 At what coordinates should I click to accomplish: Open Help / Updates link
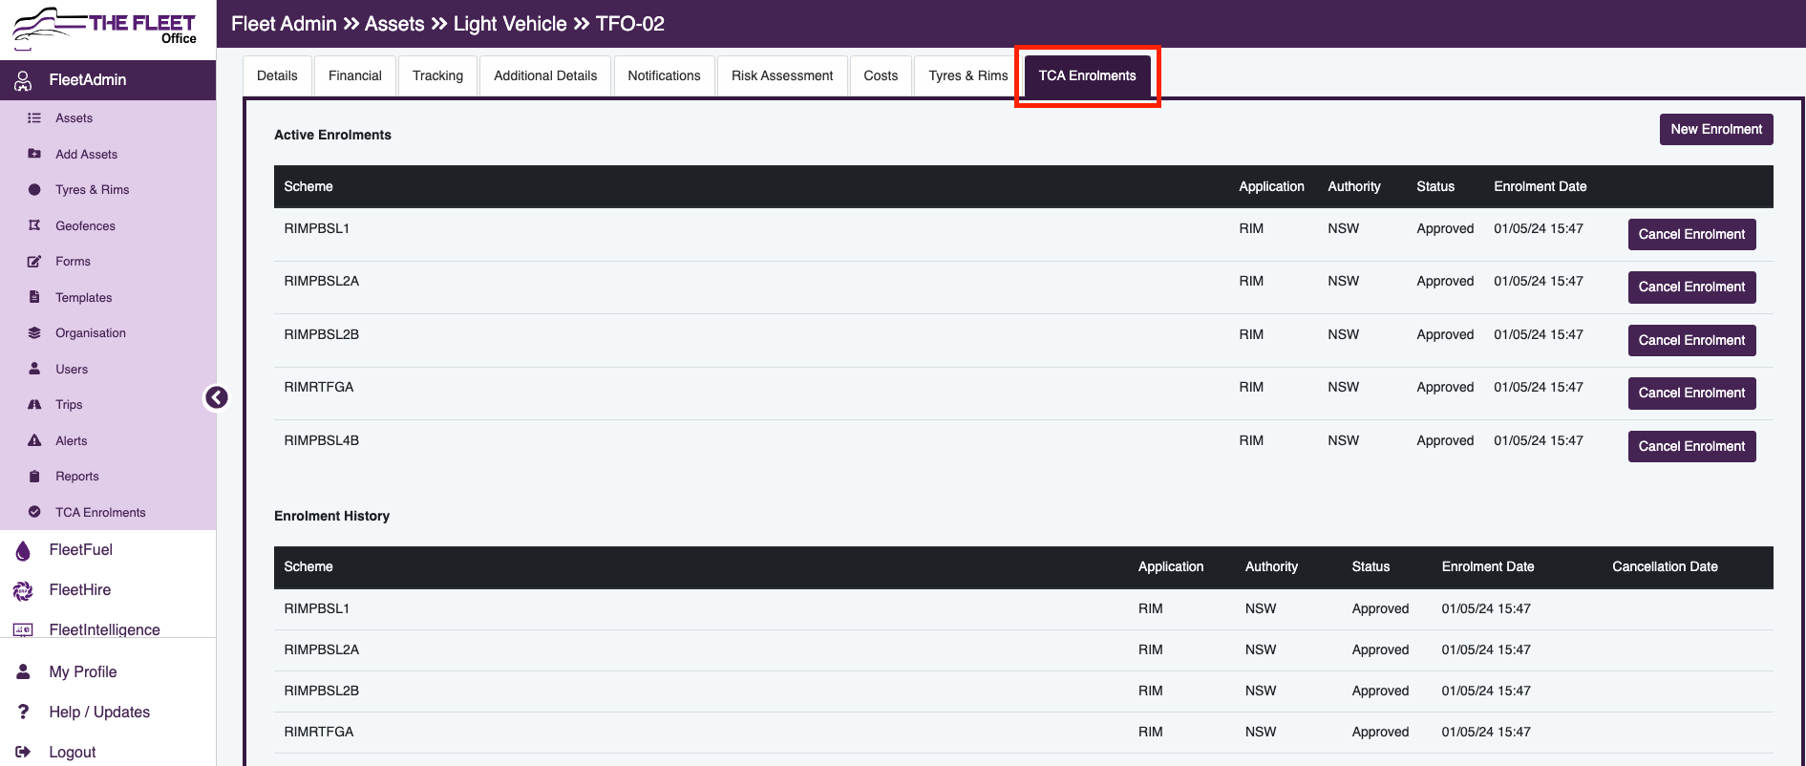pyautogui.click(x=99, y=713)
